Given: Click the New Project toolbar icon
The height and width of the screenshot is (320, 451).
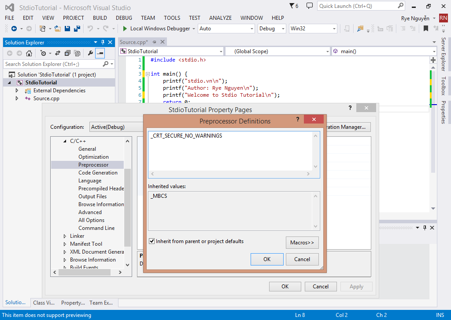Looking at the screenshot, I should coord(43,29).
